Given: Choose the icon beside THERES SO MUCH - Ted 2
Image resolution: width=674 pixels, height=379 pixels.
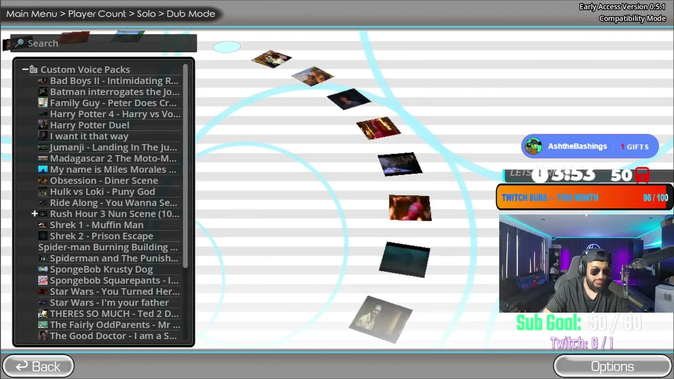Looking at the screenshot, I should click(x=43, y=314).
